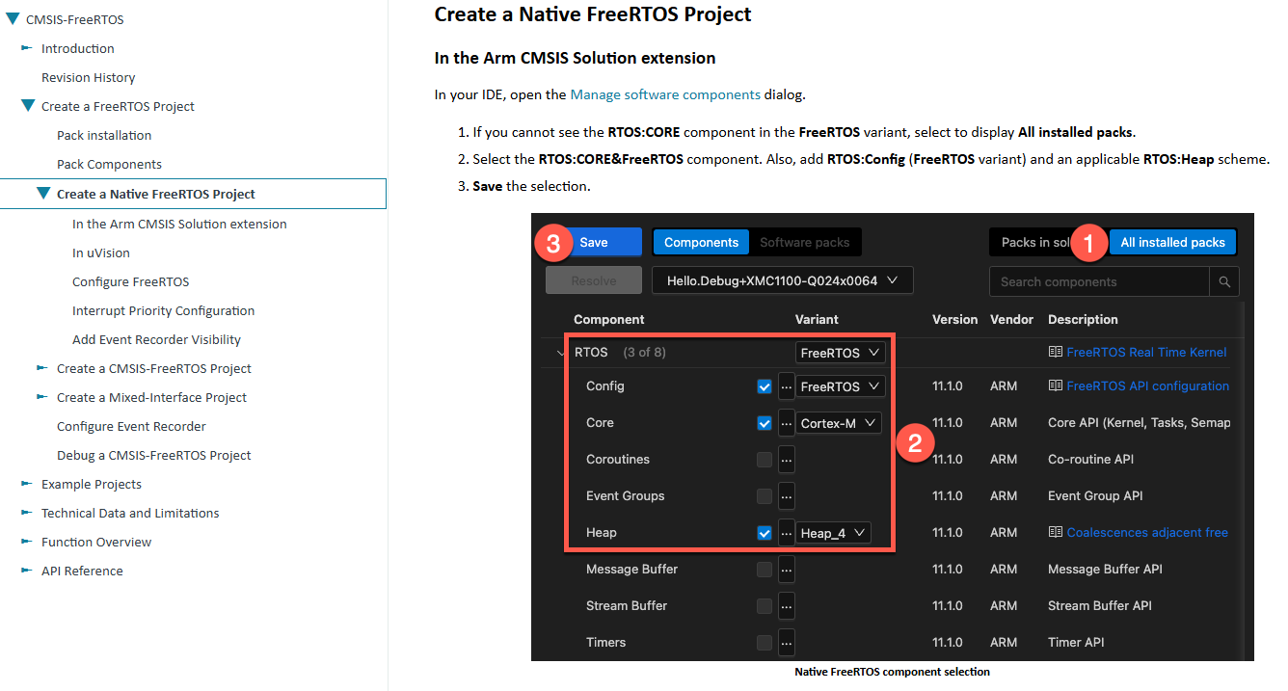
Task: Click the ellipsis icon in Timers row
Action: [x=787, y=643]
